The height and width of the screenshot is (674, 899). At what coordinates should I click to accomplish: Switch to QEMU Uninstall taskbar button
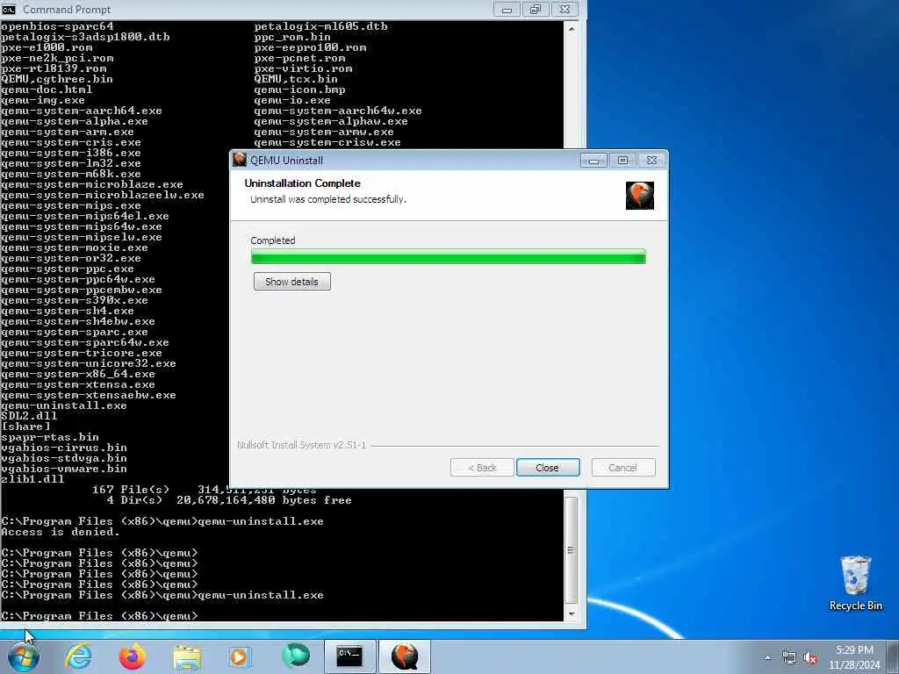[404, 656]
